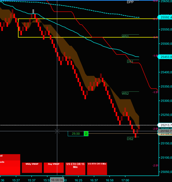
Task: Select the US ETH OR 15 Min box
Action: pyautogui.click(x=75, y=169)
